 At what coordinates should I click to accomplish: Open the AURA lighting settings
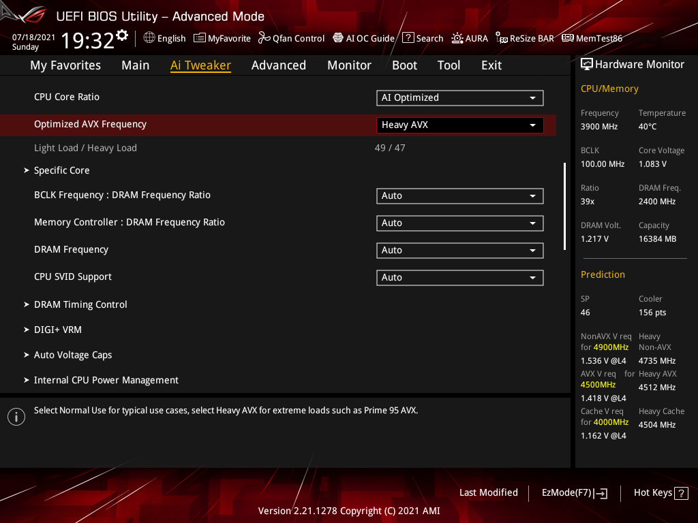[x=470, y=38]
